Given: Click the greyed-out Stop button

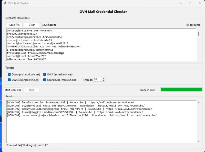Looking at the screenshot, I should [x=32, y=90].
